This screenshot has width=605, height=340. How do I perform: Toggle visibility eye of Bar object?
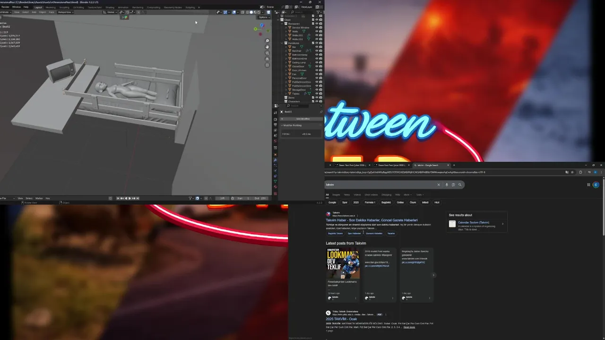[x=317, y=47]
